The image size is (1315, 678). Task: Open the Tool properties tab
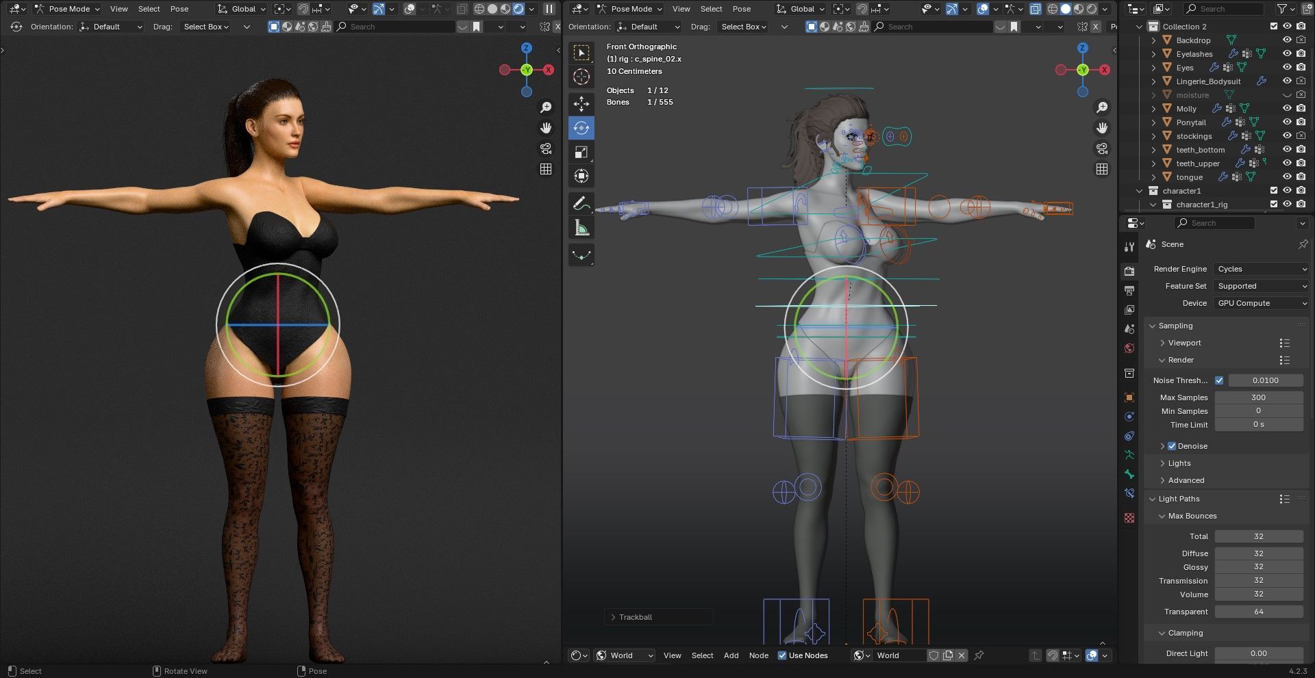pyautogui.click(x=1129, y=247)
